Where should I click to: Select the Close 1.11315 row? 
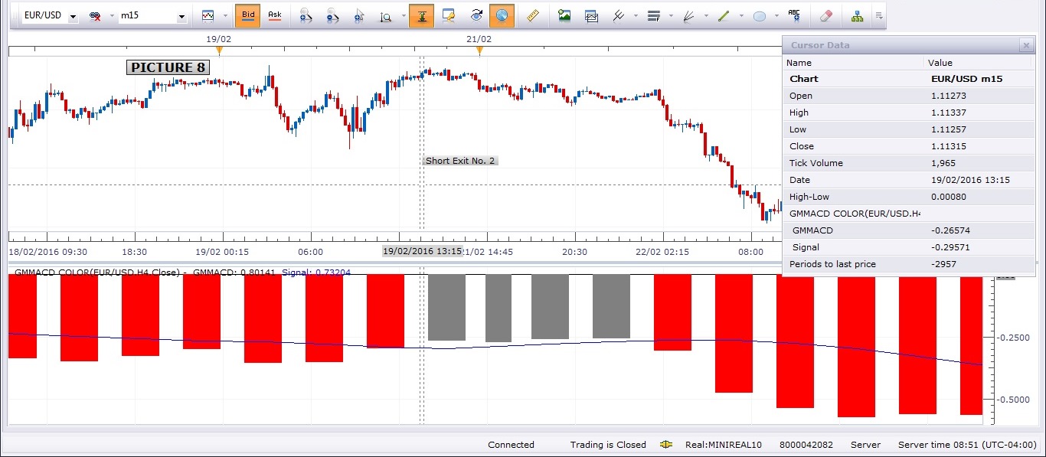click(x=908, y=146)
